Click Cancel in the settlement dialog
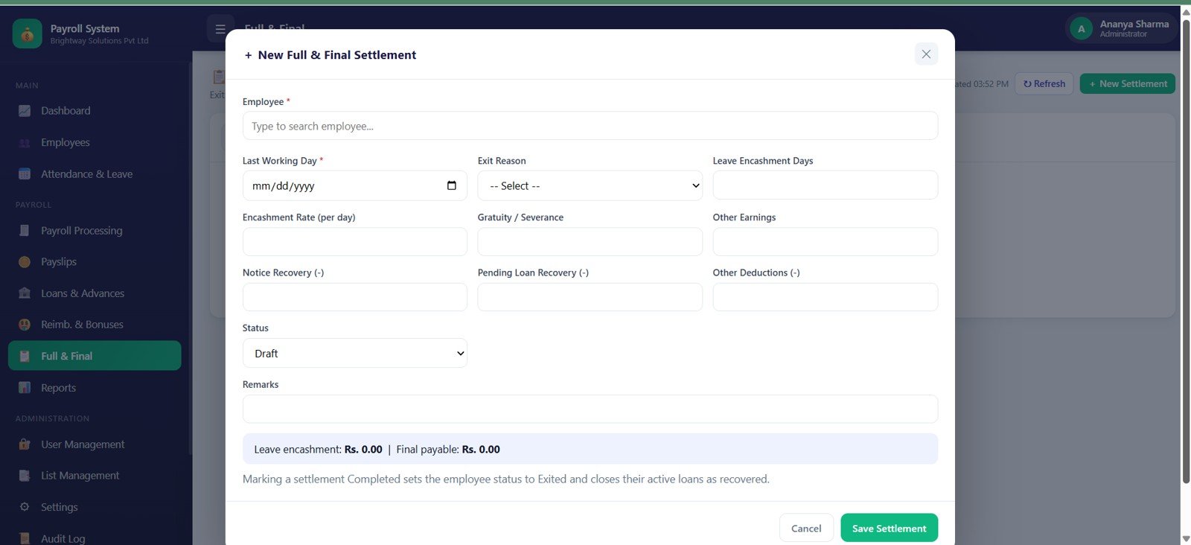The width and height of the screenshot is (1191, 545). click(806, 528)
